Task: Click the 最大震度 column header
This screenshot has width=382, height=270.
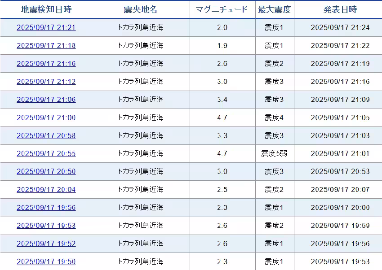Action: tap(274, 9)
